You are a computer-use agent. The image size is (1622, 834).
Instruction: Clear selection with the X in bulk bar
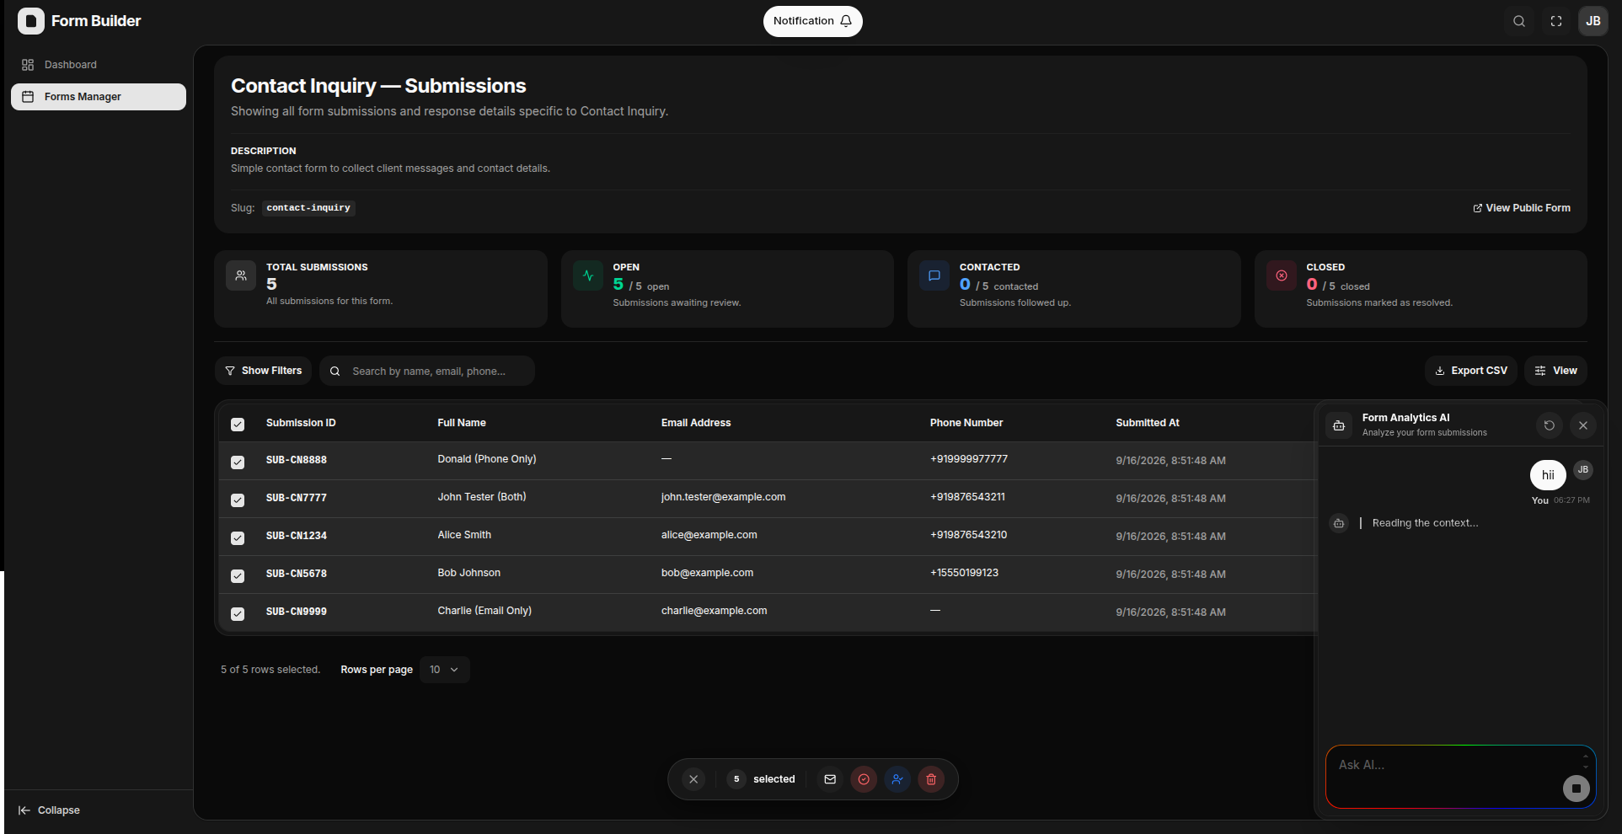click(693, 779)
